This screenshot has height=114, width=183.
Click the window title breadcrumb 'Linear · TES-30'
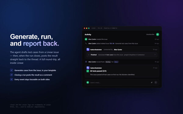tap(104, 28)
